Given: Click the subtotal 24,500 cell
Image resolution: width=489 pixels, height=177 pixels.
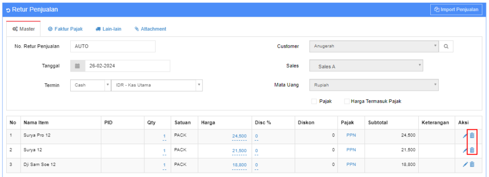Looking at the screenshot, I should tap(392, 137).
